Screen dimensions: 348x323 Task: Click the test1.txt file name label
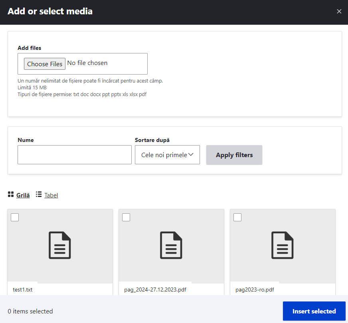23,290
